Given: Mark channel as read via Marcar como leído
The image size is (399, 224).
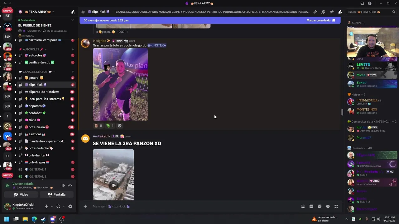Looking at the screenshot, I should point(321,20).
